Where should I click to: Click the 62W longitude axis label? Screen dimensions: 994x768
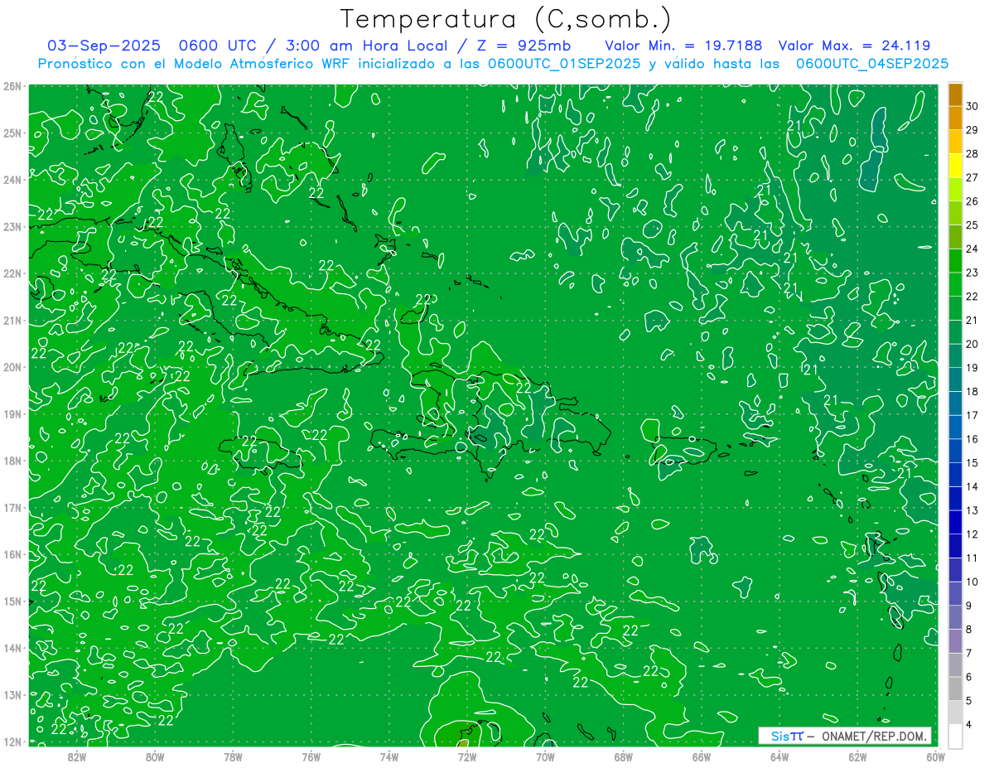857,756
